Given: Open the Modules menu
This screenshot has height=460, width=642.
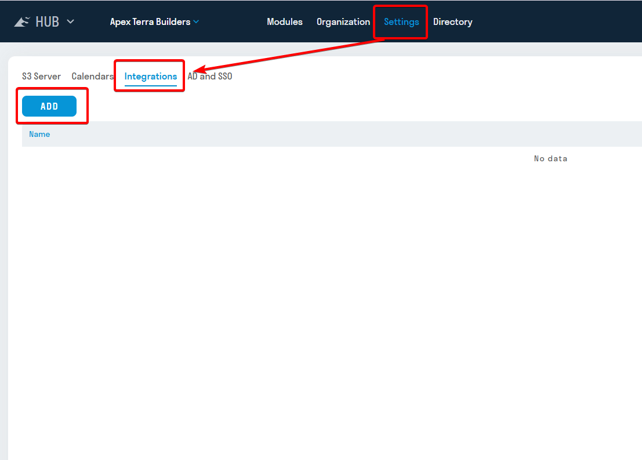Looking at the screenshot, I should coord(285,21).
